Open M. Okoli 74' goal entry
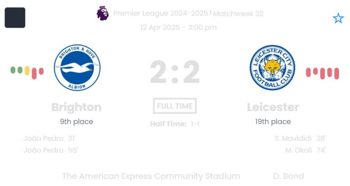Screen dimensions: 350x186 pos(305,150)
